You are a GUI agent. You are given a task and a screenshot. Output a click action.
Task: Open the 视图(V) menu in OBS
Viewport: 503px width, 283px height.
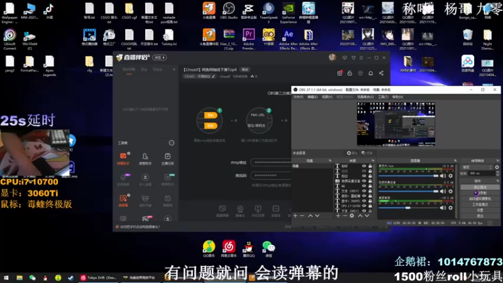point(327,97)
